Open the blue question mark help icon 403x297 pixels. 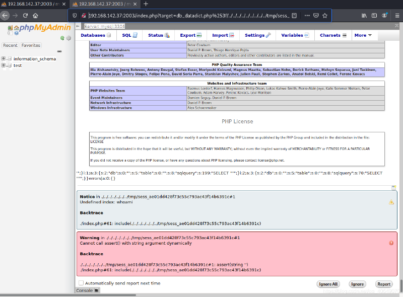tap(17, 33)
